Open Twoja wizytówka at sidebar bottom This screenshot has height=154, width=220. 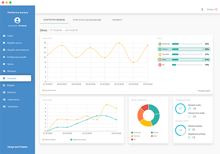(x=17, y=147)
